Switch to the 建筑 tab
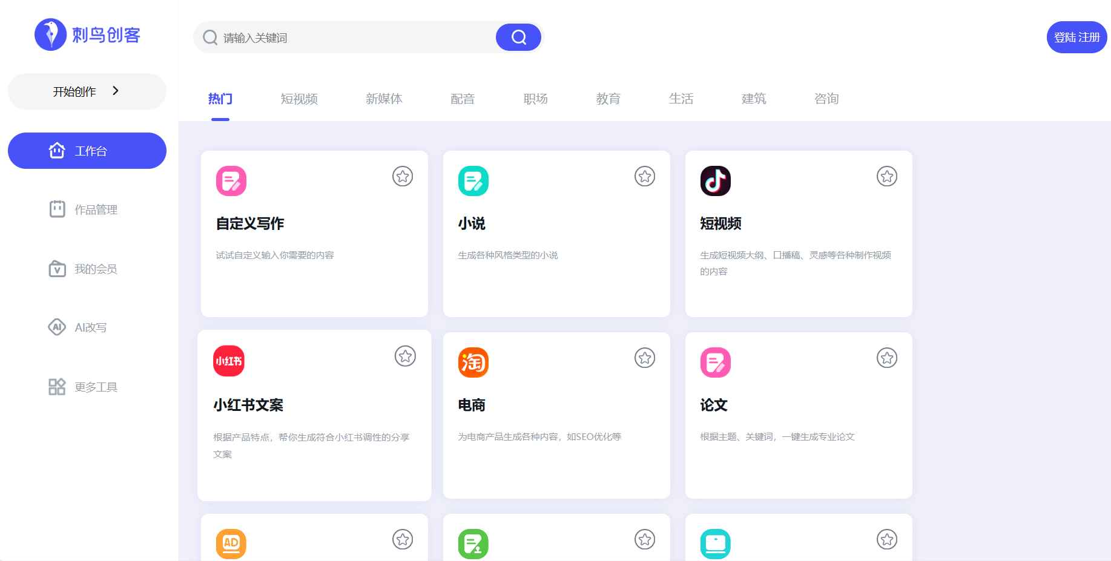 (753, 99)
